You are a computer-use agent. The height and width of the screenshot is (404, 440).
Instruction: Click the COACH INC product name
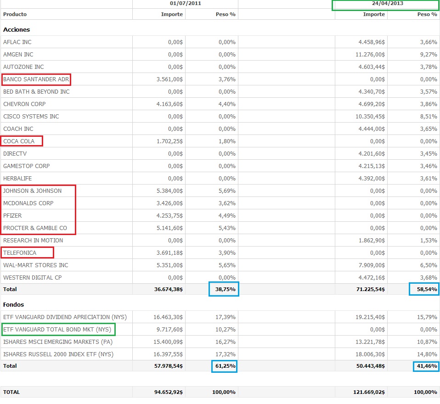pyautogui.click(x=18, y=129)
